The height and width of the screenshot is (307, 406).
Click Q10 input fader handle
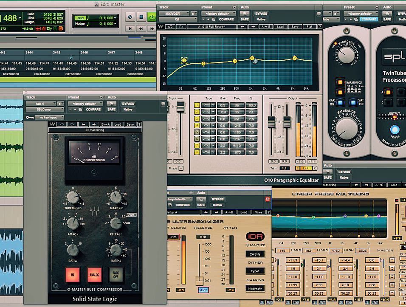point(180,107)
